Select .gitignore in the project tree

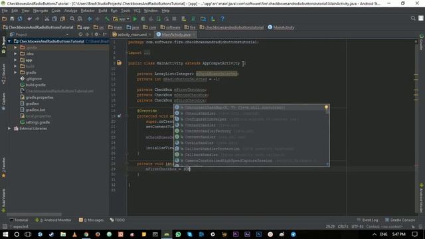coord(34,78)
